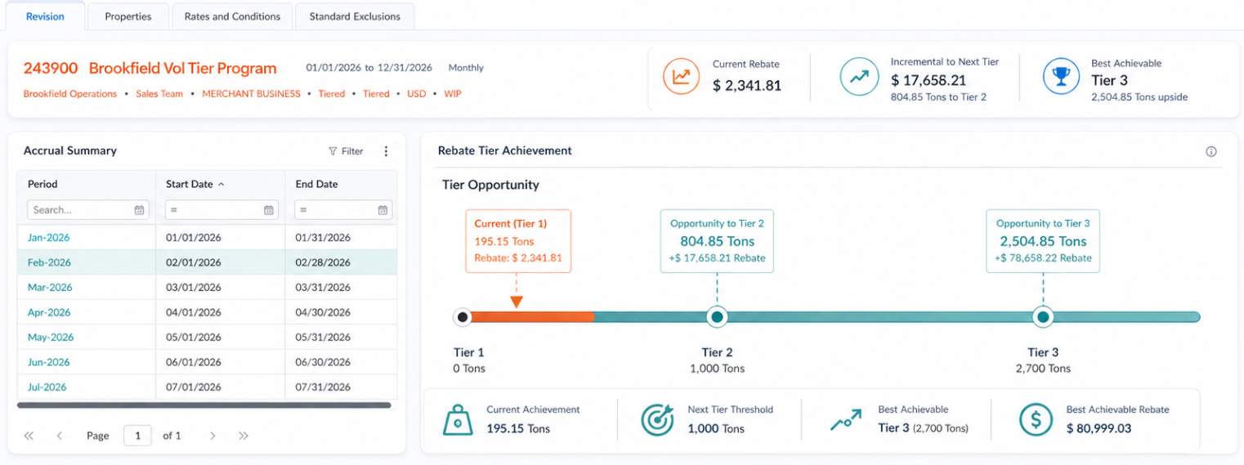Screen dimensions: 1244x465
Task: Open the Jul-2026 period link
Action: point(47,387)
